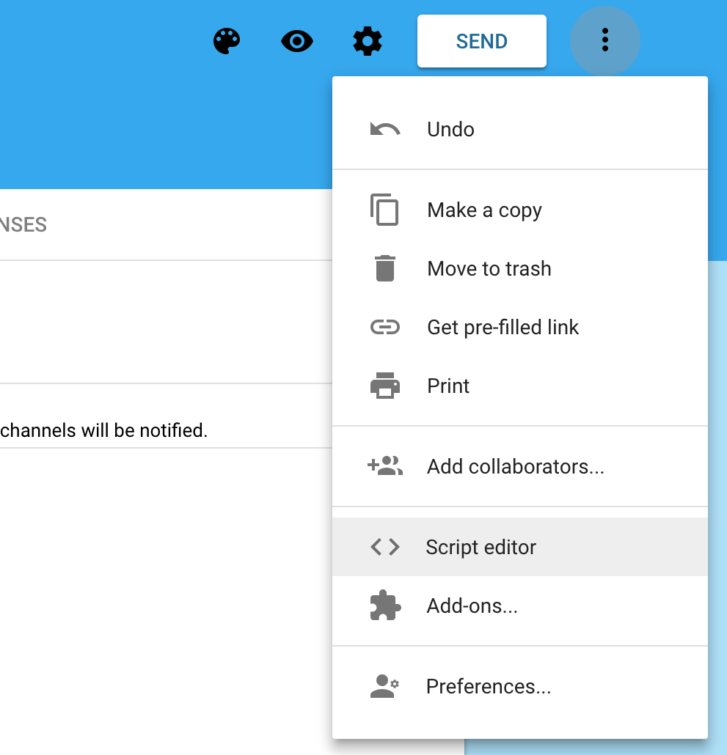Open 'Preferences...' from the menu

(488, 687)
